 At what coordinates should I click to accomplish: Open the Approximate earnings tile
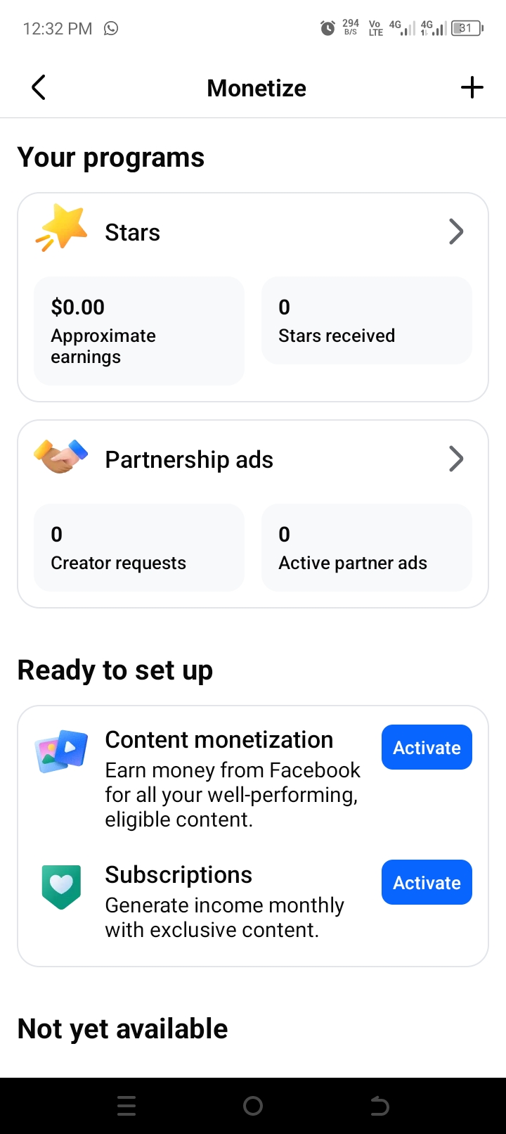coord(139,331)
